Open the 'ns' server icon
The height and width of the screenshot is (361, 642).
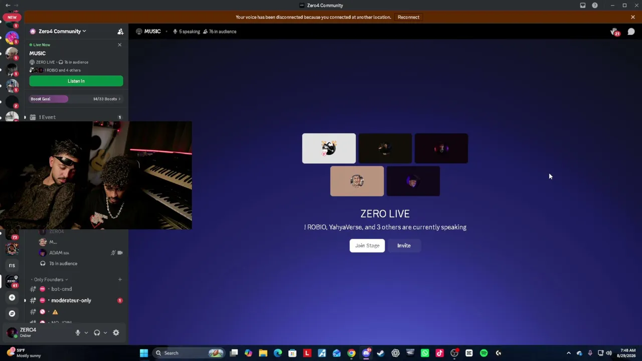pos(12,265)
